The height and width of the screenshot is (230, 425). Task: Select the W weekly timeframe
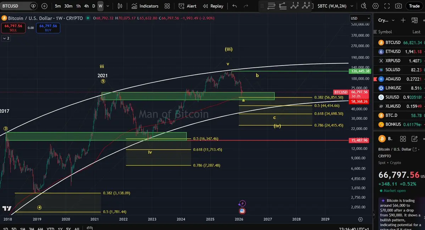[x=100, y=6]
